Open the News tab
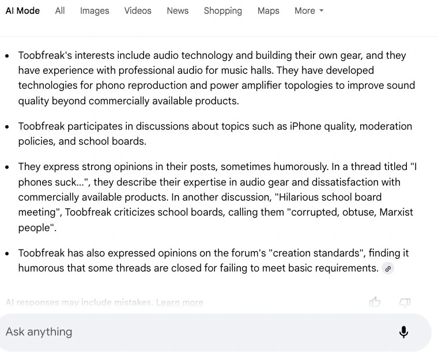 [178, 11]
